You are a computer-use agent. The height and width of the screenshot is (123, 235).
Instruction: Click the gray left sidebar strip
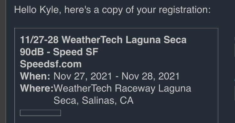[x=3, y=61]
